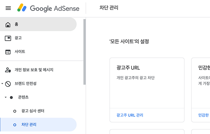Click the Google AdSense logo
Viewport: 210px width, 134px height.
(48, 8)
